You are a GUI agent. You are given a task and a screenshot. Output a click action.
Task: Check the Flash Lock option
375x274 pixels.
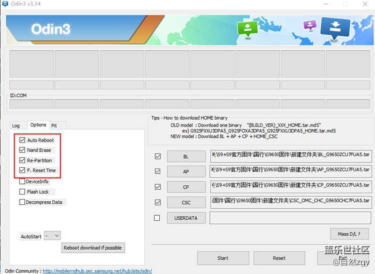click(22, 192)
